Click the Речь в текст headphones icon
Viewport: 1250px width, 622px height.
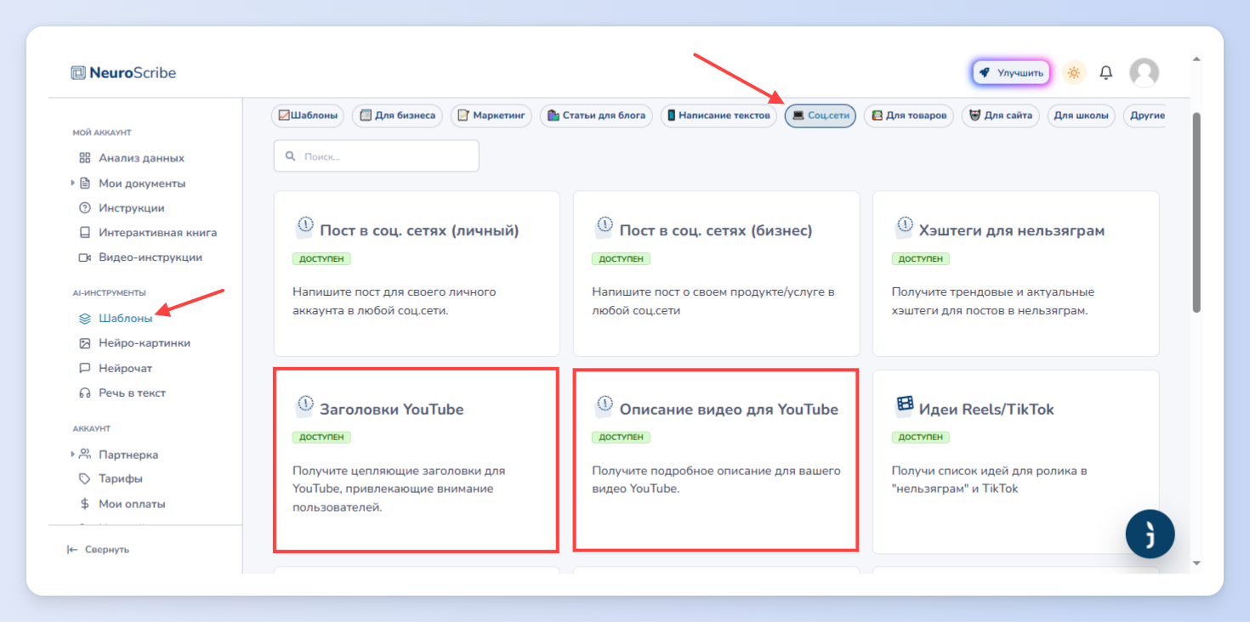coord(84,393)
